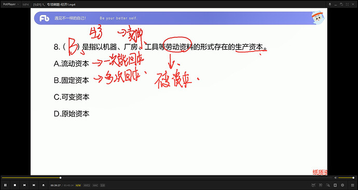Mute audio with the speaker icon

coord(336,178)
